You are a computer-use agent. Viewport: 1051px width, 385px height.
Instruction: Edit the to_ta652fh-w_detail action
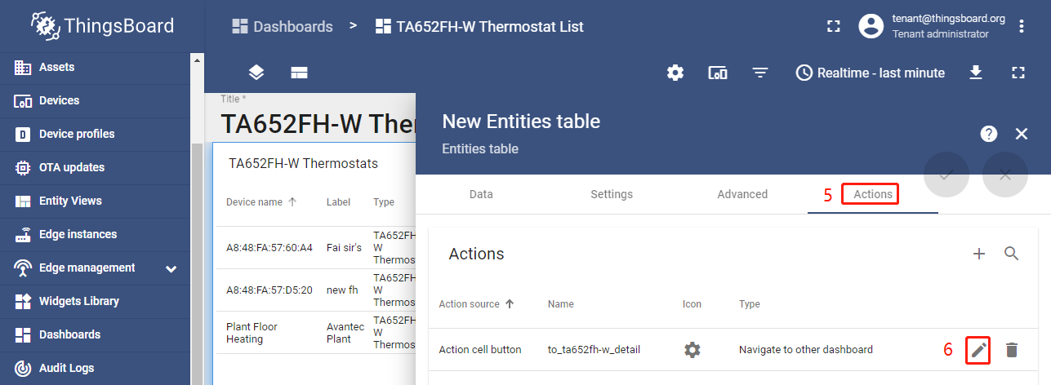click(x=979, y=350)
